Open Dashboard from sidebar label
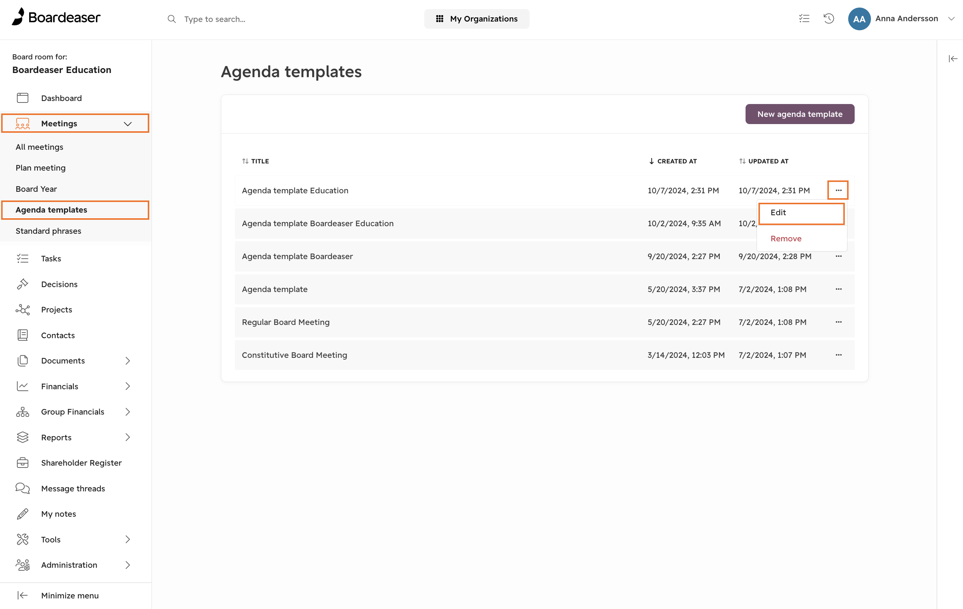 coord(61,98)
